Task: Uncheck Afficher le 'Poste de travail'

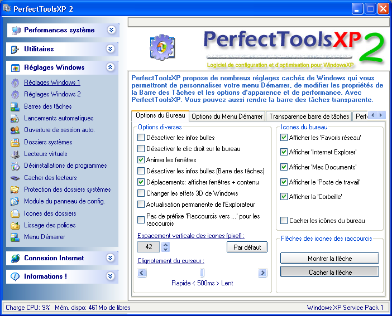Action: point(284,182)
